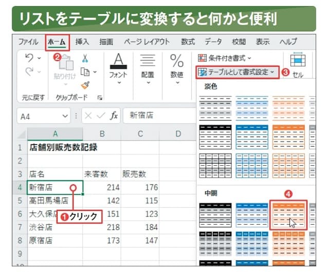Select the light white table style in 淡色 first row
This screenshot has width=328, height=272.
click(x=215, y=108)
